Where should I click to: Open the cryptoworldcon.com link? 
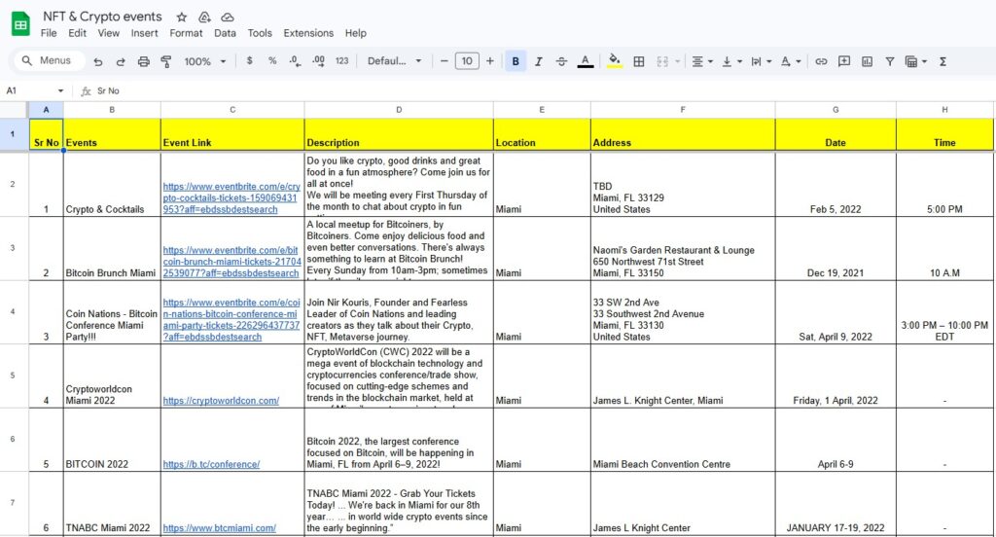coord(221,401)
